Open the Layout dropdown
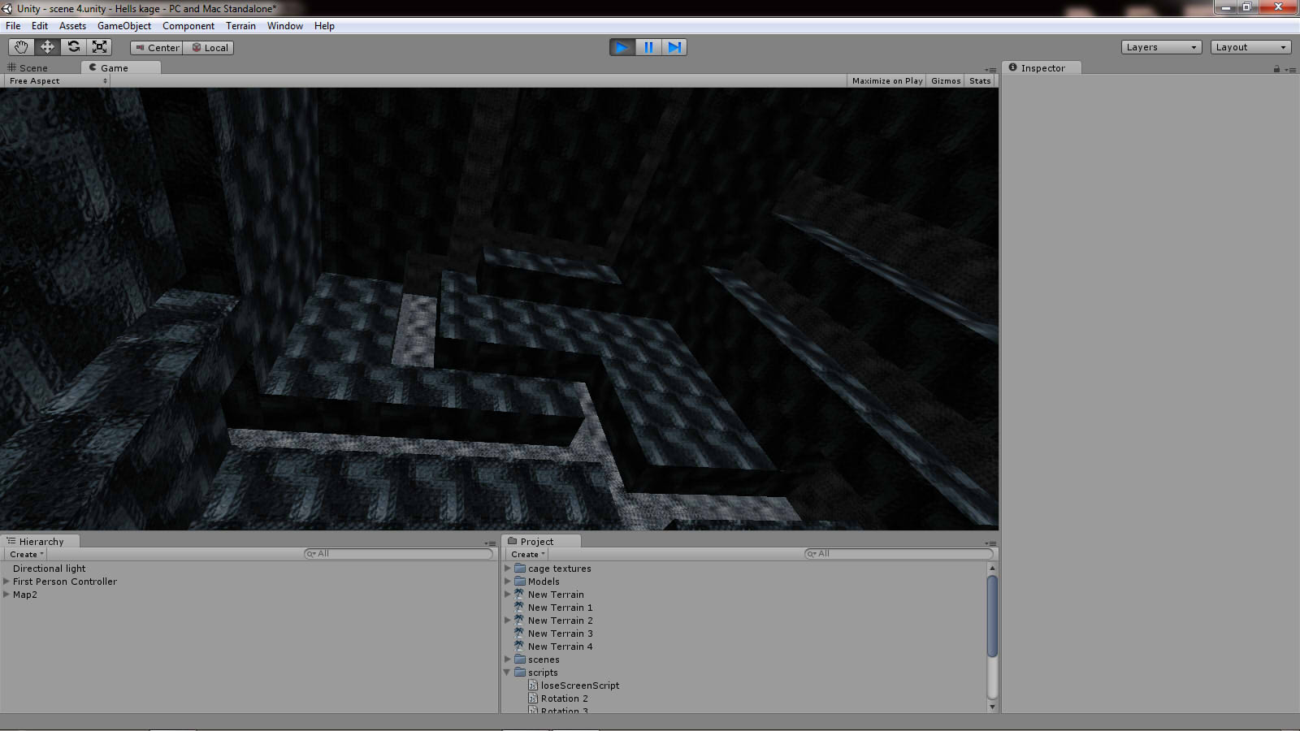This screenshot has height=731, width=1300. tap(1251, 47)
